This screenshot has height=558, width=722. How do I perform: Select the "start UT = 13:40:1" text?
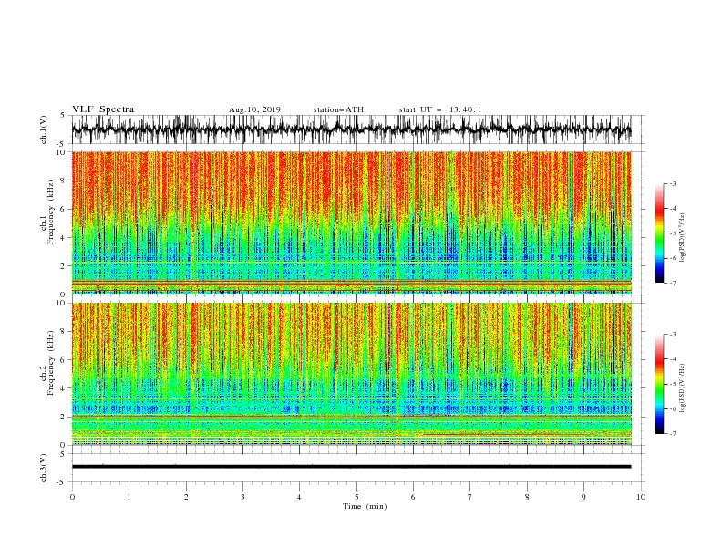[x=440, y=109]
